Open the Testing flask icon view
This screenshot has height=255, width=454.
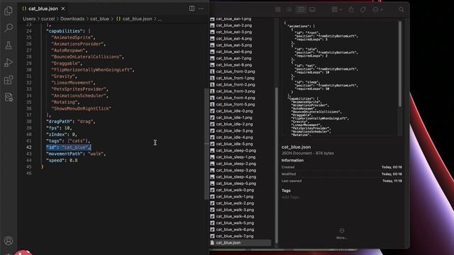[x=9, y=45]
